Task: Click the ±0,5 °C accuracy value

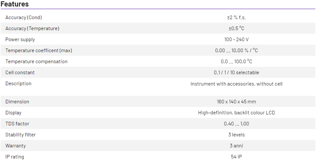Action: click(x=236, y=29)
